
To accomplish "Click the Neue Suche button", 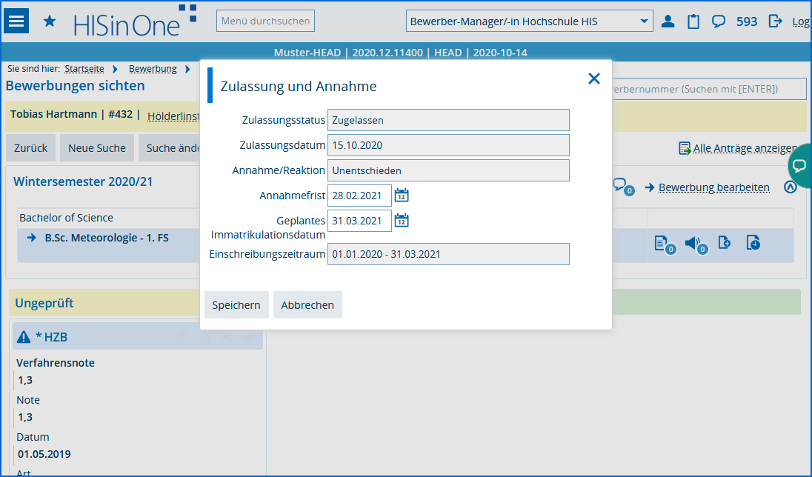I will [97, 148].
